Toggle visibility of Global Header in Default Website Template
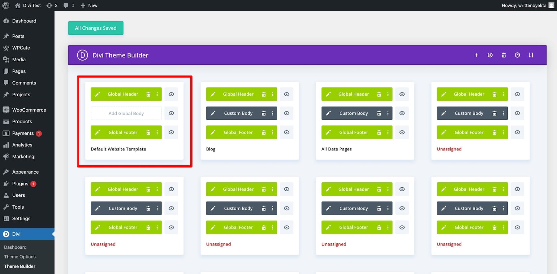 click(x=171, y=94)
